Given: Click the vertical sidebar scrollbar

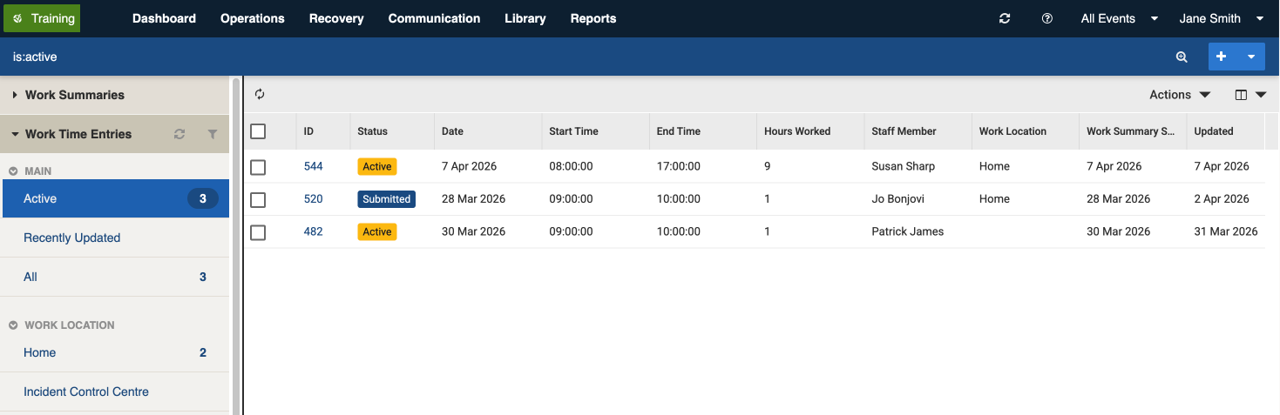Looking at the screenshot, I should (x=235, y=244).
